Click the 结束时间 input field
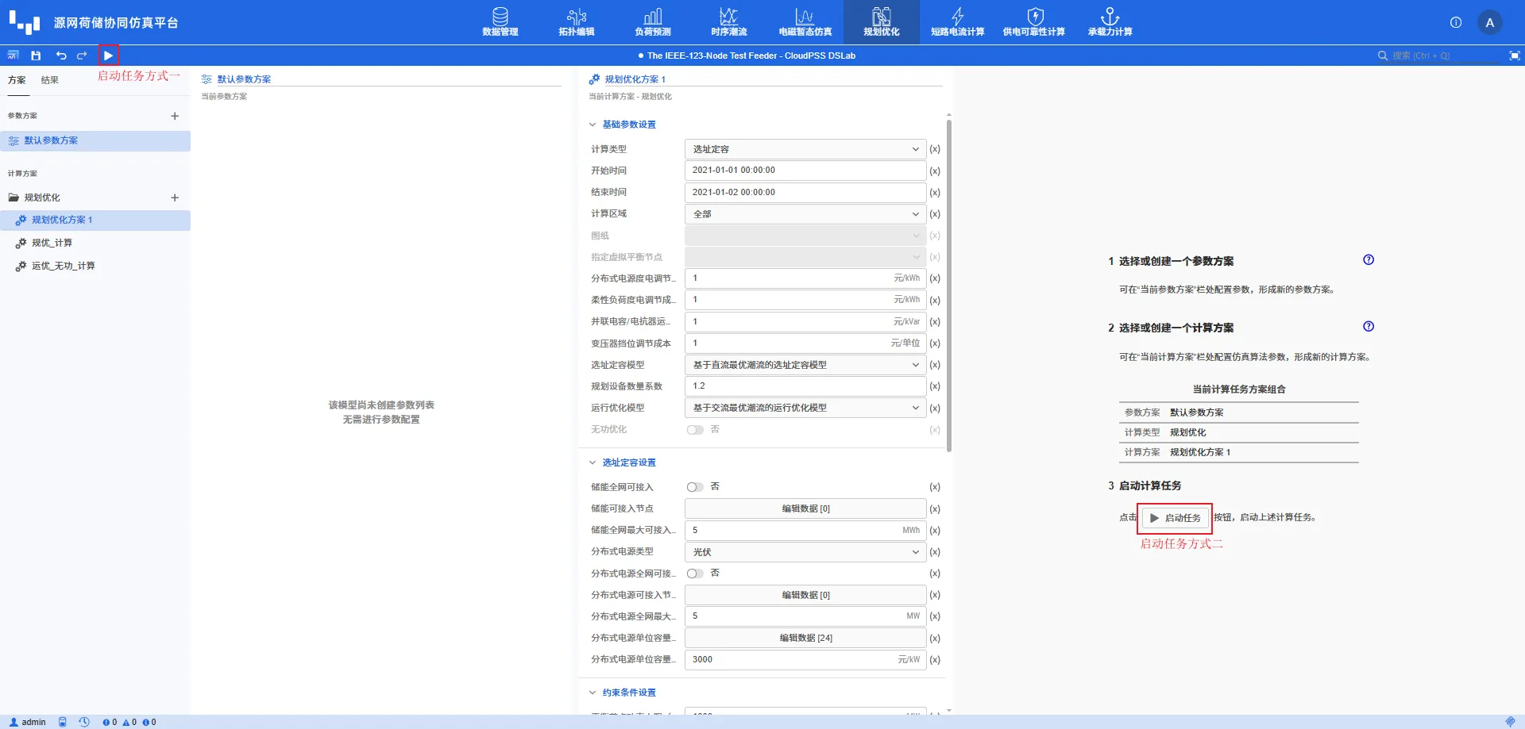The image size is (1525, 729). pyautogui.click(x=805, y=192)
